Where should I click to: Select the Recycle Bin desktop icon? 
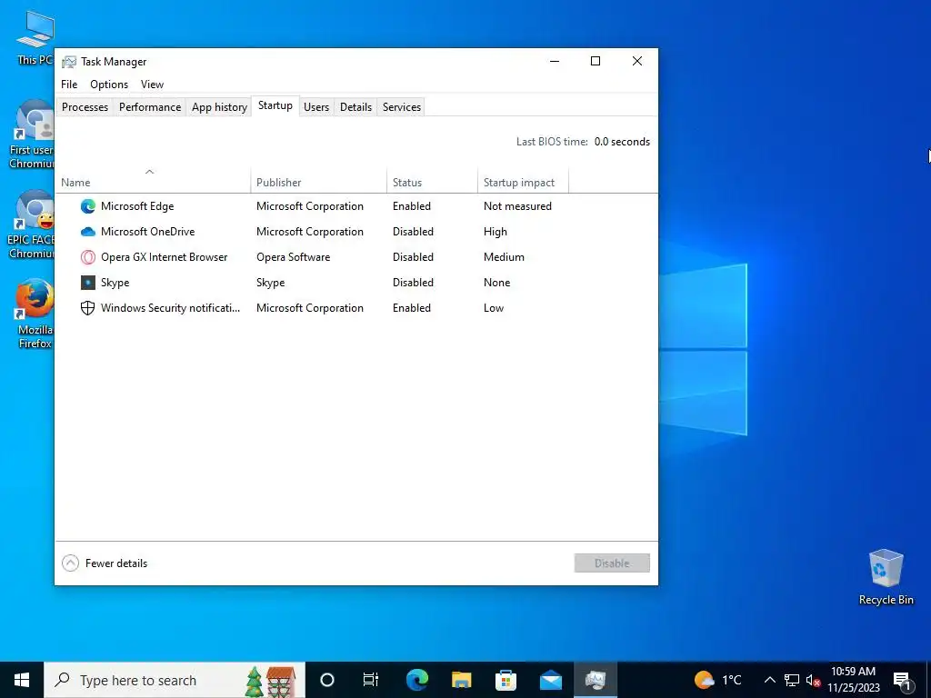coord(886,577)
